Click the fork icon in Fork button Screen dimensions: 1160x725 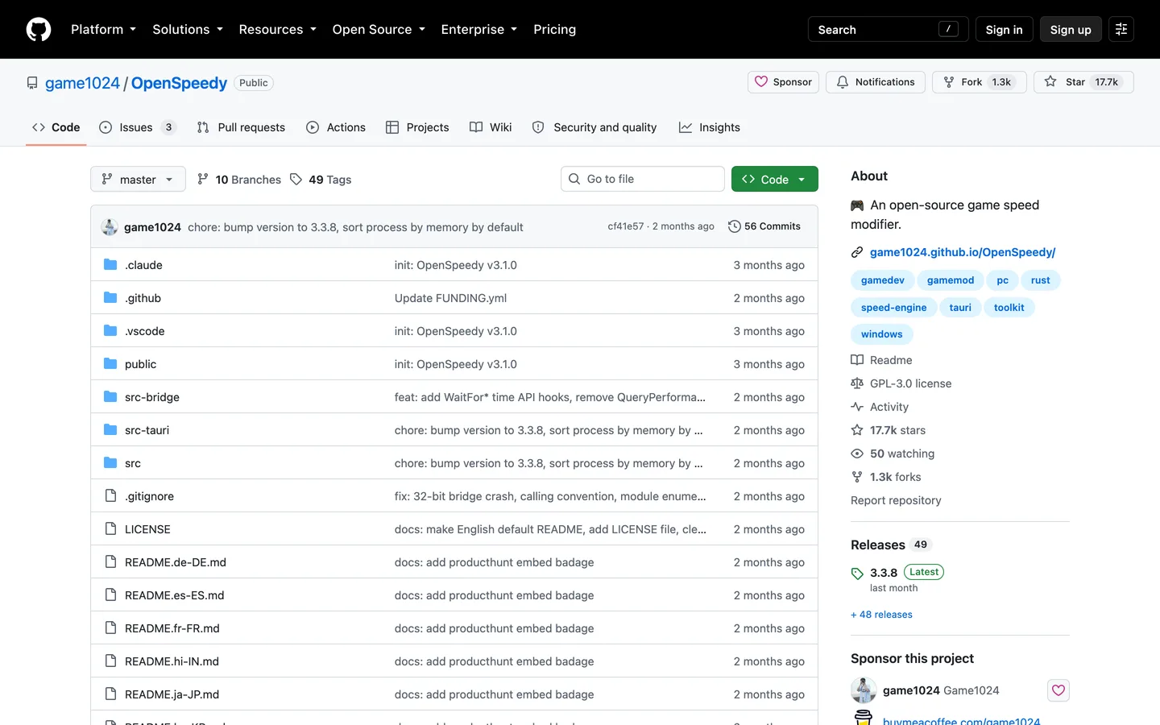(x=949, y=82)
